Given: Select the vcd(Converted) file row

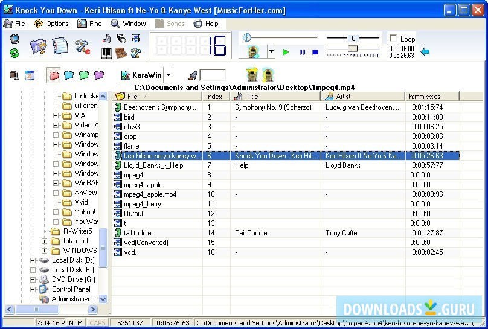Looking at the screenshot, I should click(x=286, y=242).
